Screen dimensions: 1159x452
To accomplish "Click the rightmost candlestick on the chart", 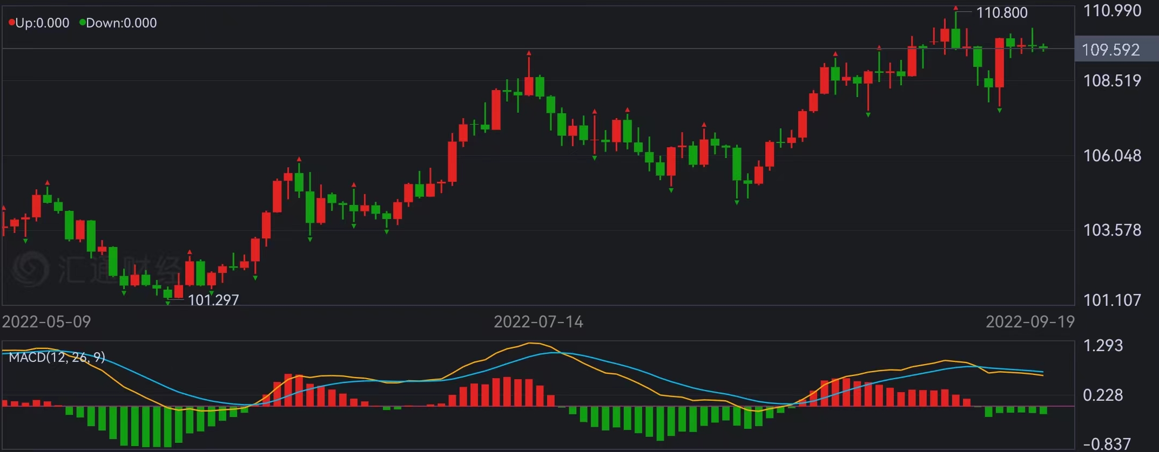I will [1043, 47].
